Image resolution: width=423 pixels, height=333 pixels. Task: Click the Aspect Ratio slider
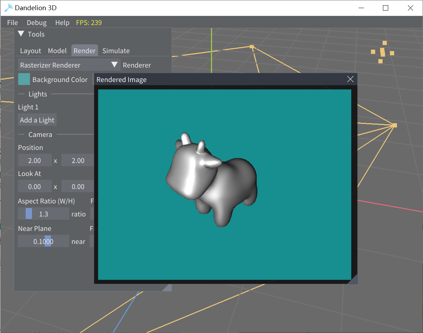[44, 214]
